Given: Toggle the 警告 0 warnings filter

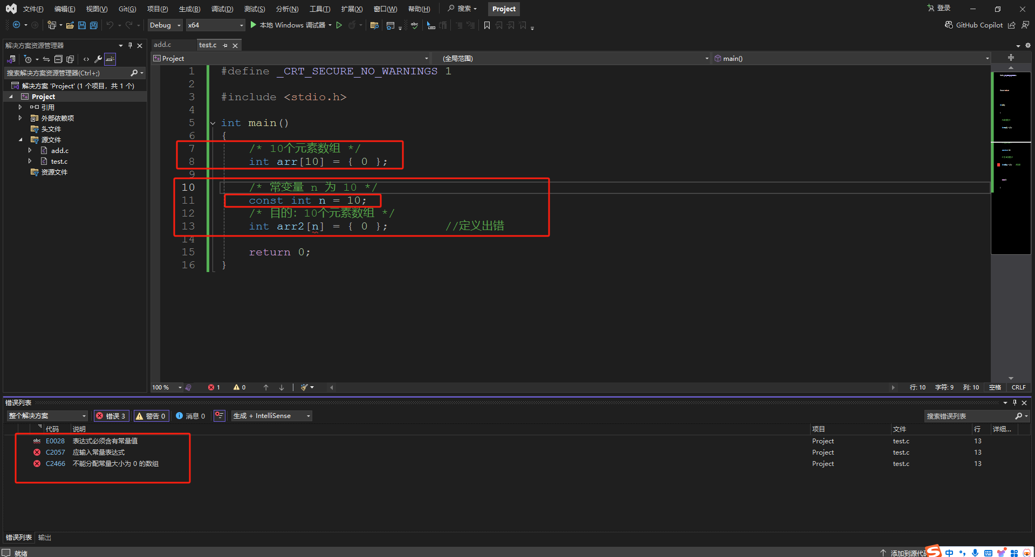Looking at the screenshot, I should point(151,416).
